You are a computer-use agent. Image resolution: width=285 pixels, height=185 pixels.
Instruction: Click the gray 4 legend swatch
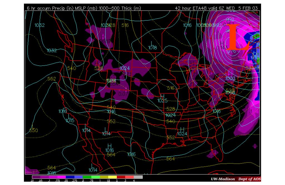138,177
